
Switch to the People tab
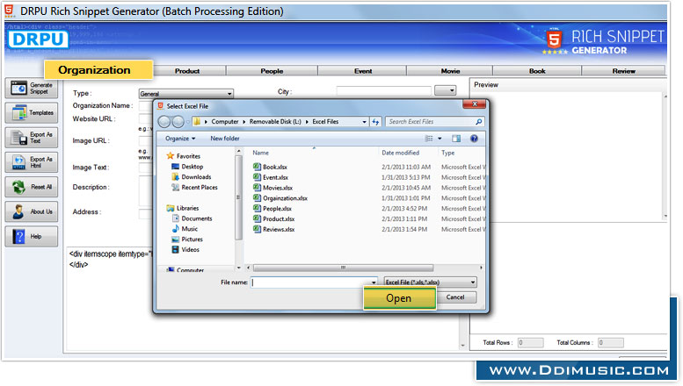click(272, 71)
